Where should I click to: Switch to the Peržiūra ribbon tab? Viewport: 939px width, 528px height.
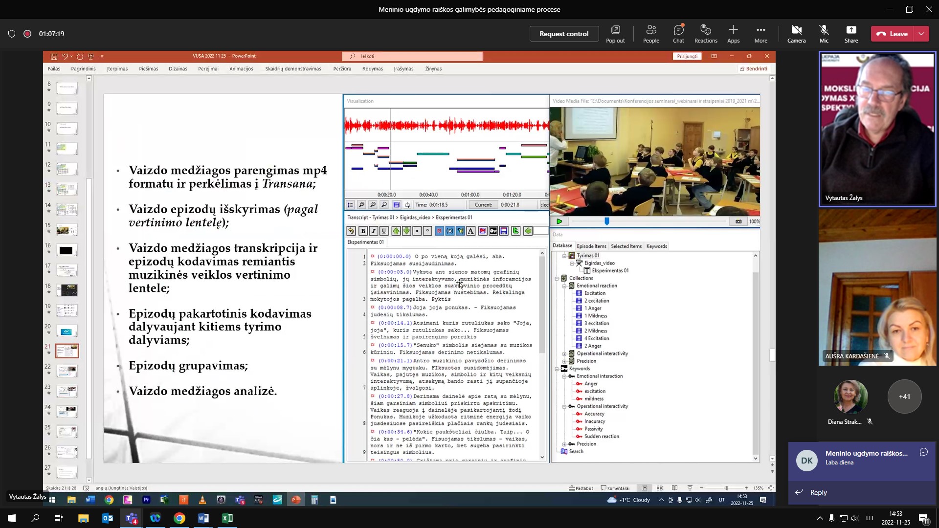point(342,69)
